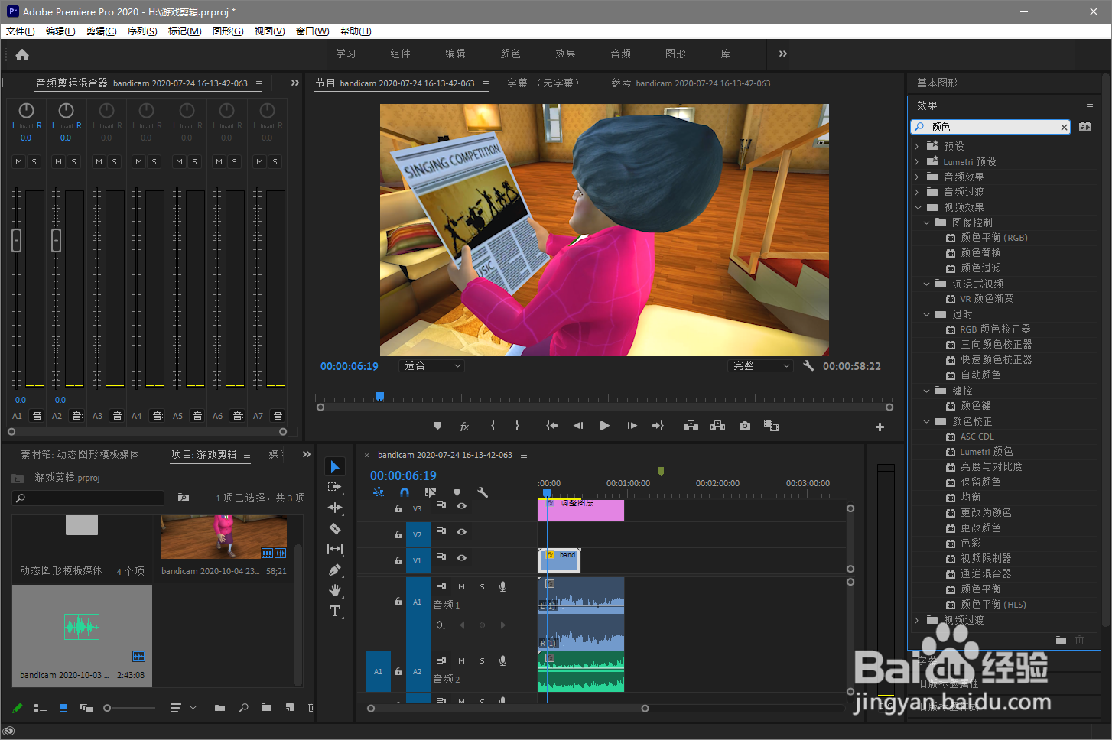The height and width of the screenshot is (740, 1112).
Task: Expand the Lumetri 预设 folder
Action: click(917, 161)
